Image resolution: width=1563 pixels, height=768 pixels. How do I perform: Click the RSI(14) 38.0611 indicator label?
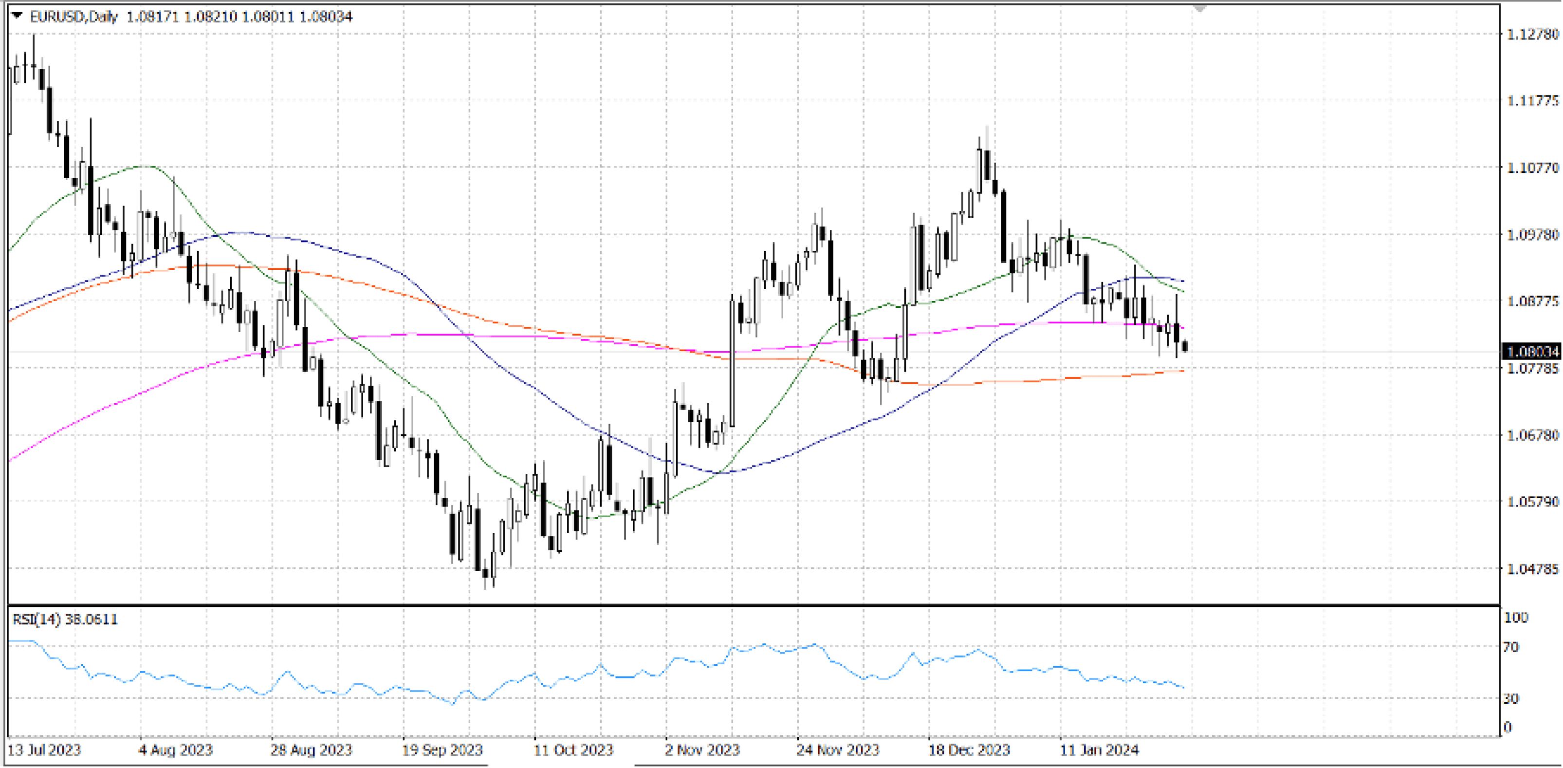coord(65,619)
